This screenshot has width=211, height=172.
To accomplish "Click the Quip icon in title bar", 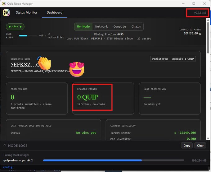I will (4, 4).
